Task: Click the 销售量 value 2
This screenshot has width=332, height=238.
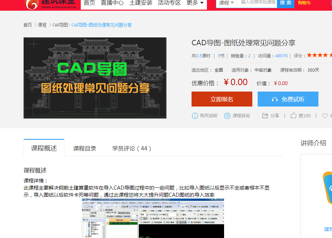Action: click(x=249, y=56)
